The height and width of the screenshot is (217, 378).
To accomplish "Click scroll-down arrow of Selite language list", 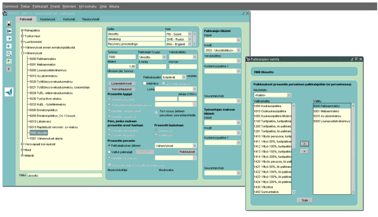I will pos(194,44).
